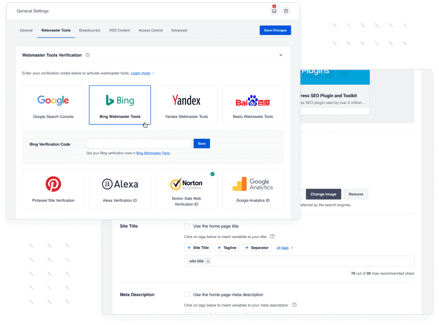Viewport: 439px width, 325px height.
Task: Switch to the Webmaster Tools tab
Action: click(56, 30)
